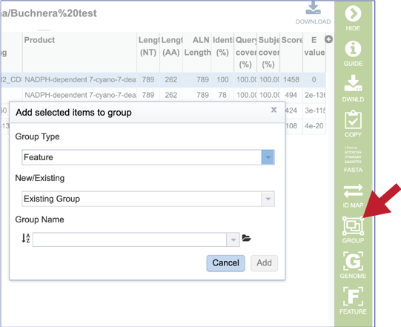Click the Group Name text field
This screenshot has height=327, width=401.
pyautogui.click(x=130, y=240)
